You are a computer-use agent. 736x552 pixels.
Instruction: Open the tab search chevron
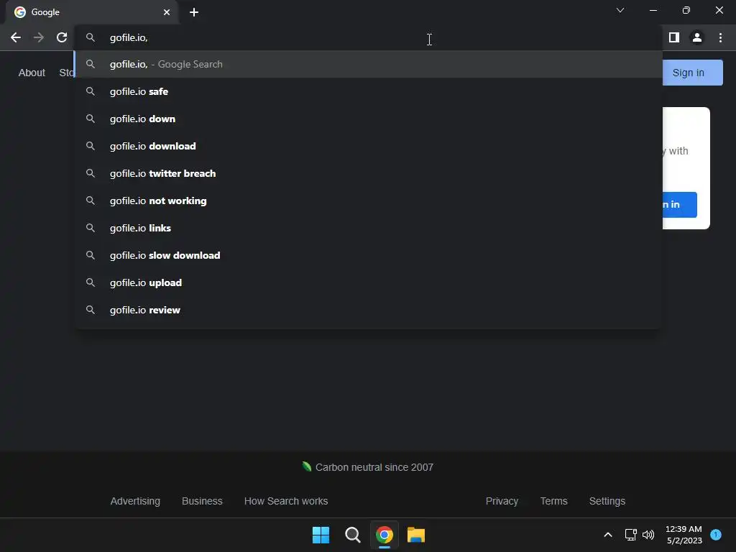click(620, 10)
